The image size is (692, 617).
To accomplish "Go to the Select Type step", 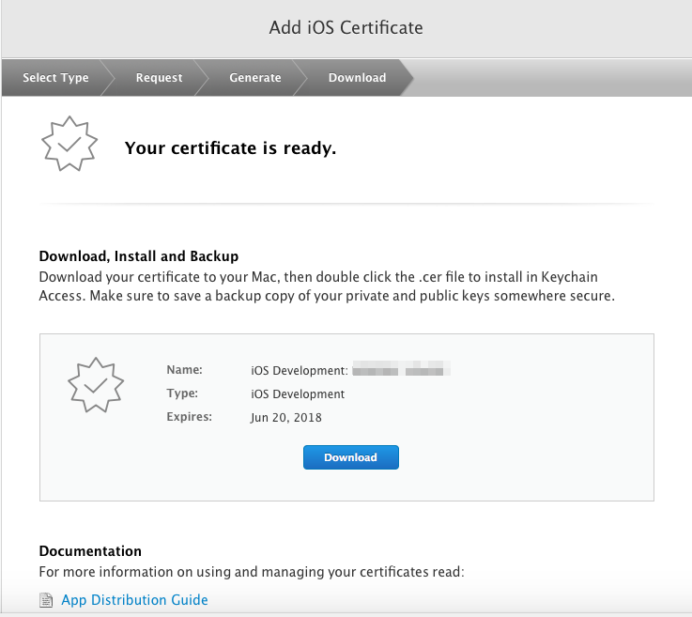I will 55,78.
